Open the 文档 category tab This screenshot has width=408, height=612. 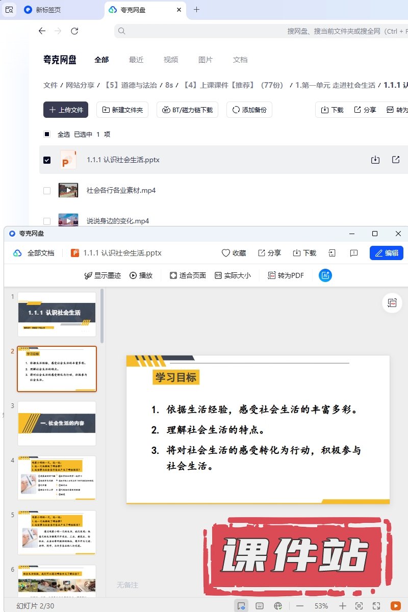[240, 60]
